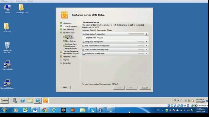Screen dimensions: 209x117
Task: Open Skype from host taskbar
Action: tap(92, 110)
